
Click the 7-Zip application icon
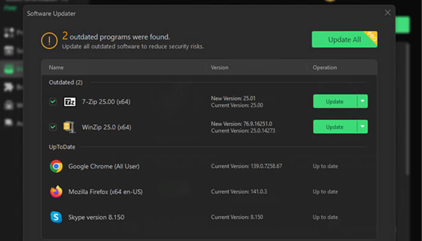[70, 102]
